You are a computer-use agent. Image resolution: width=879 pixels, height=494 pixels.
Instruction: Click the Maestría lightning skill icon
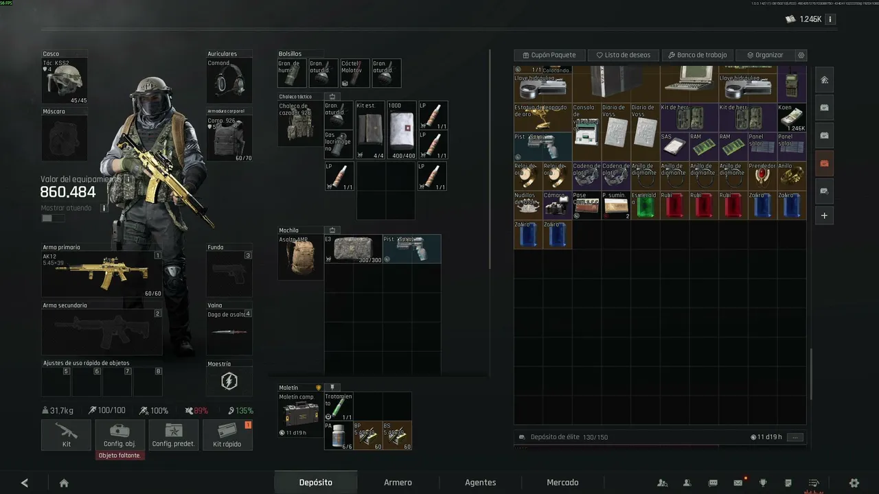[229, 381]
